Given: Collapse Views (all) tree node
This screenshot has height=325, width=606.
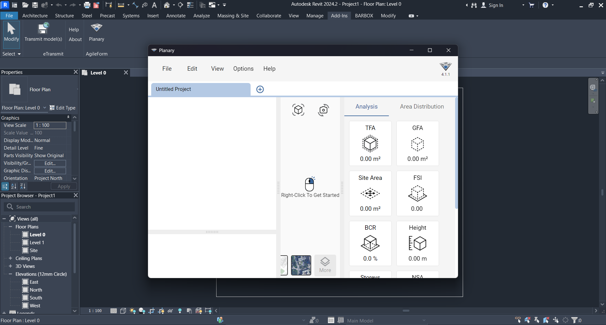Looking at the screenshot, I should pyautogui.click(x=4, y=219).
